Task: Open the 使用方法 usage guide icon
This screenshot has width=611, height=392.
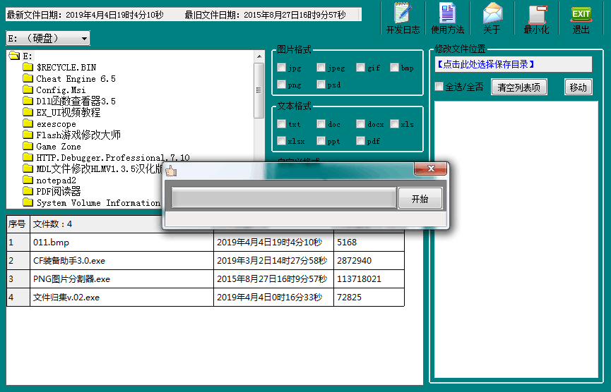Action: click(x=447, y=18)
